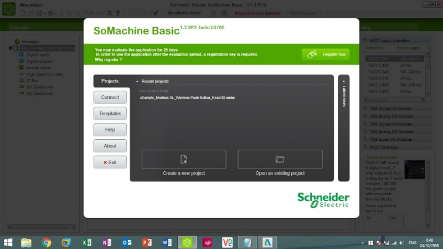Select TM221C16T row in controller catalog

point(394,65)
